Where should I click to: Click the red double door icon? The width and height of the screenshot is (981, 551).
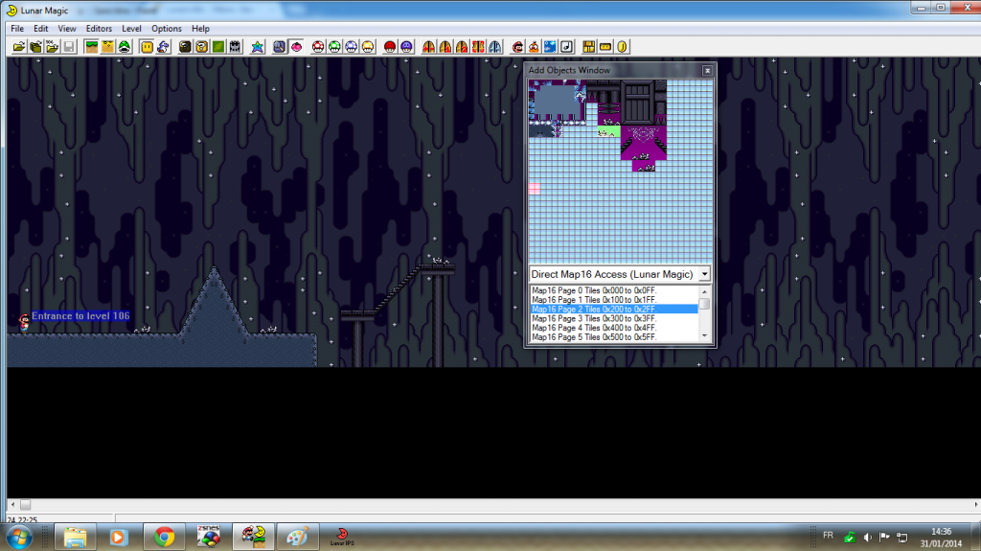pos(478,47)
